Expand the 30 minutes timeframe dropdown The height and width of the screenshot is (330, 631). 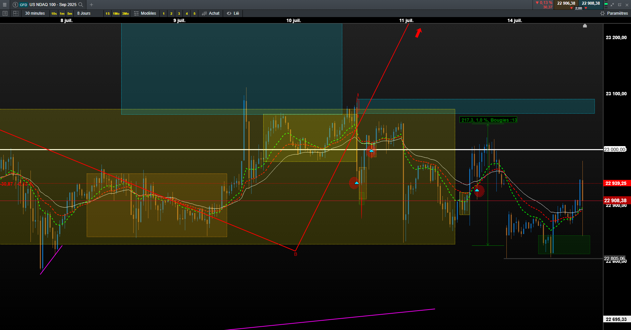[35, 13]
